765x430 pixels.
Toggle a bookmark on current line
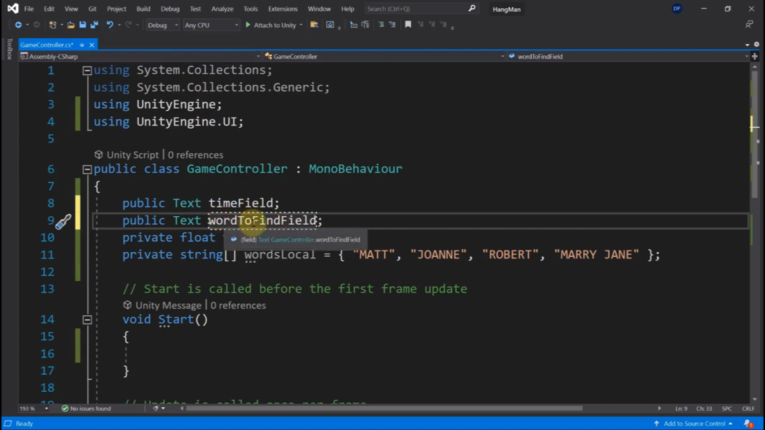coord(408,24)
